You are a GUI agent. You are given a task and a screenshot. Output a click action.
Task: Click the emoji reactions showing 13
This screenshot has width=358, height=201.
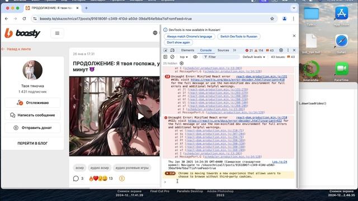pos(101,179)
